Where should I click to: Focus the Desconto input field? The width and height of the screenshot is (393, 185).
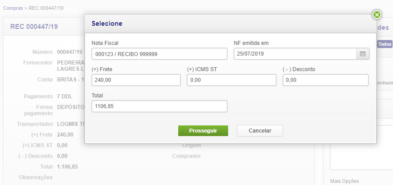click(x=325, y=80)
